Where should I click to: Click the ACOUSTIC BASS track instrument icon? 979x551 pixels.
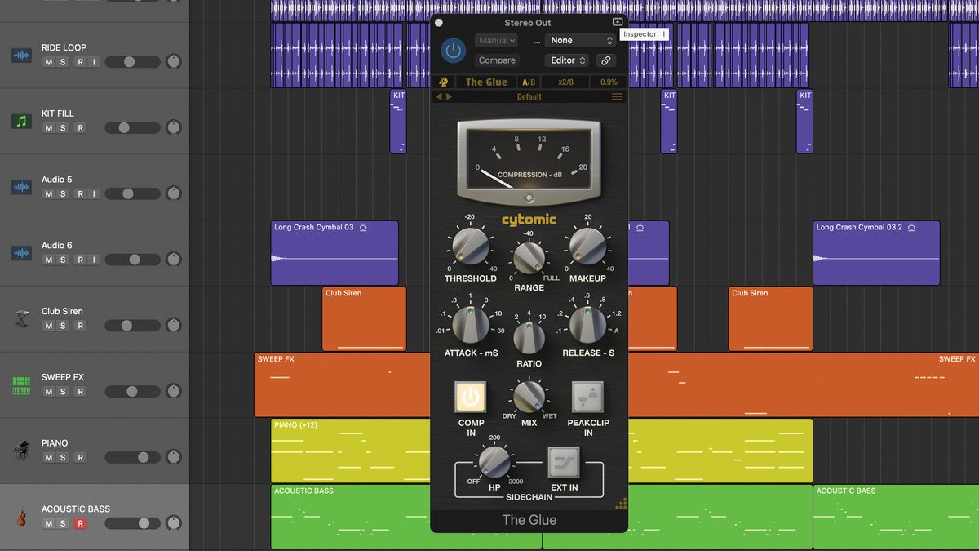click(21, 517)
